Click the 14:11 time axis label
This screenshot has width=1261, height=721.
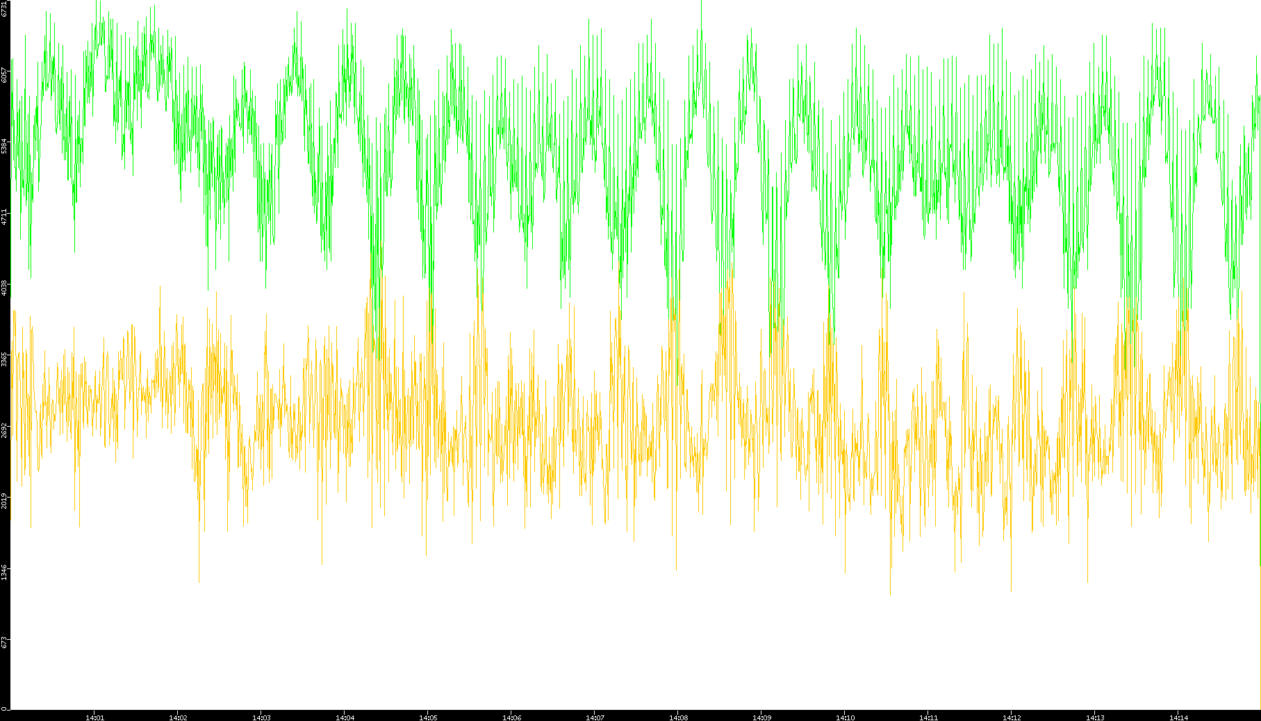point(928,718)
